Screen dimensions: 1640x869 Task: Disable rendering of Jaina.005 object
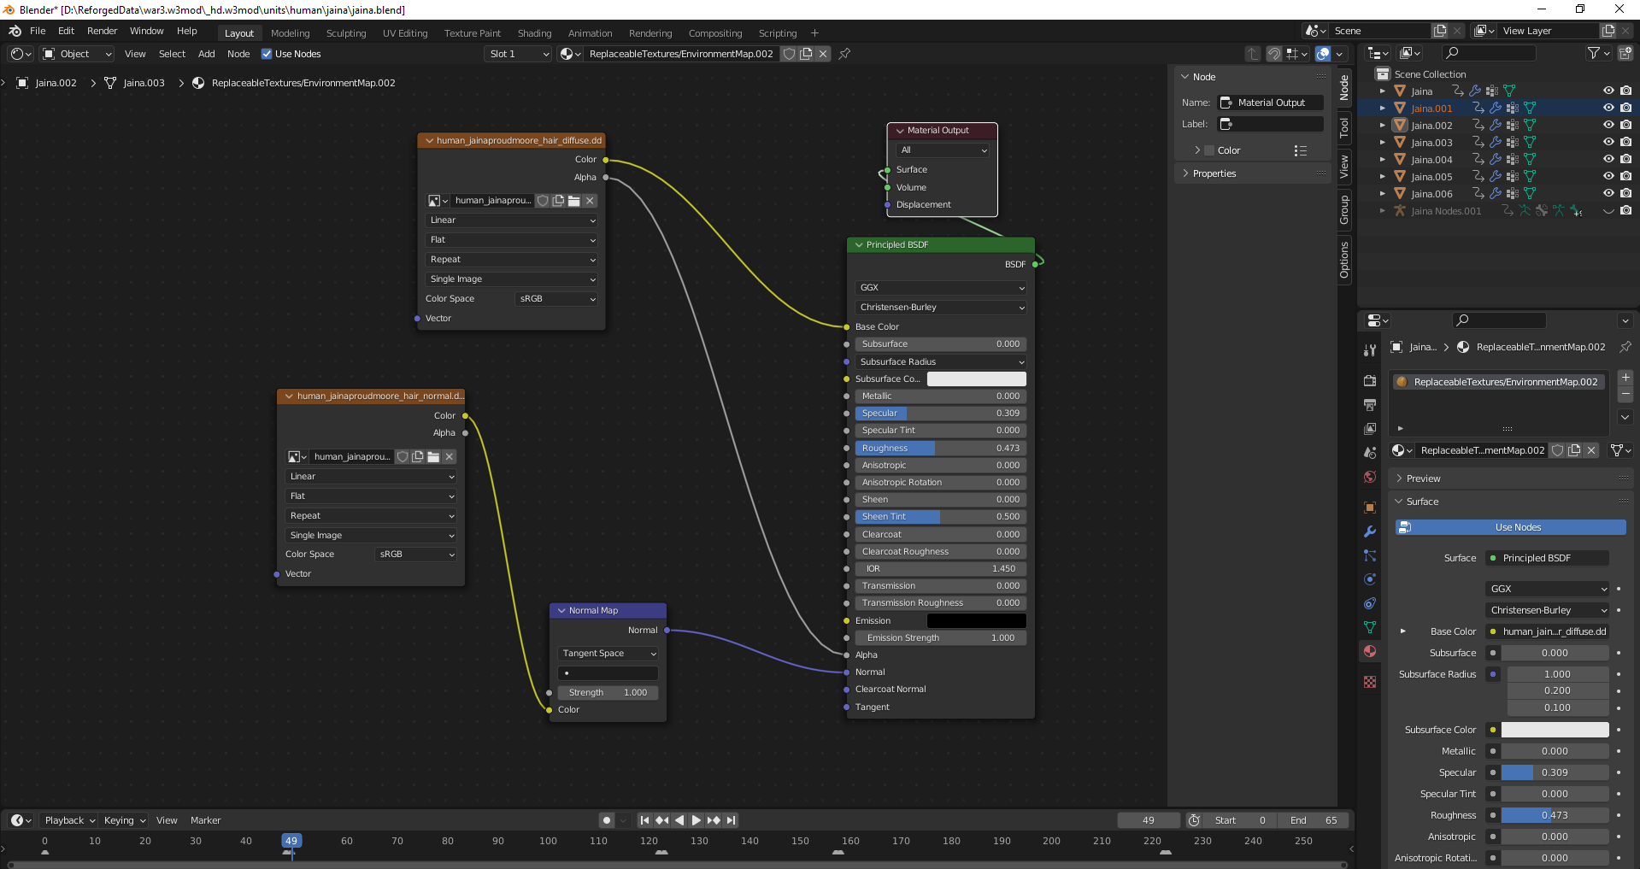[x=1625, y=177]
